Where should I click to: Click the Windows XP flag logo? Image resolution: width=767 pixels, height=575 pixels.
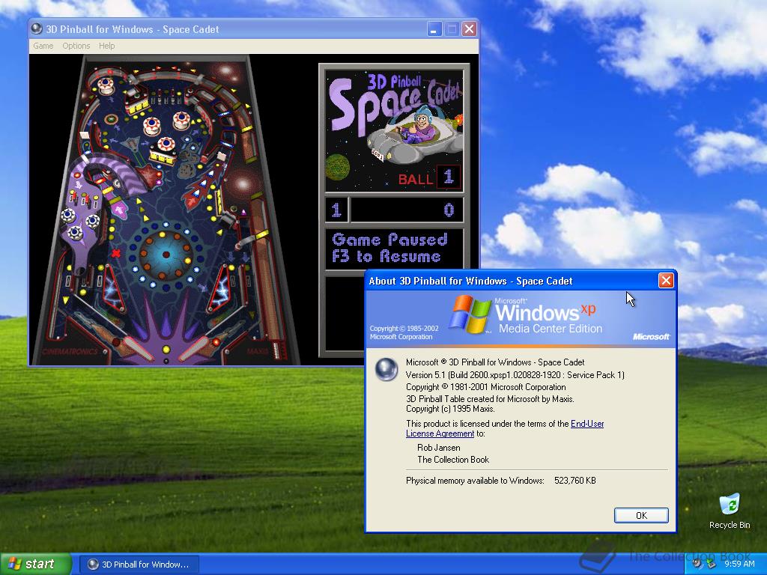[x=470, y=314]
